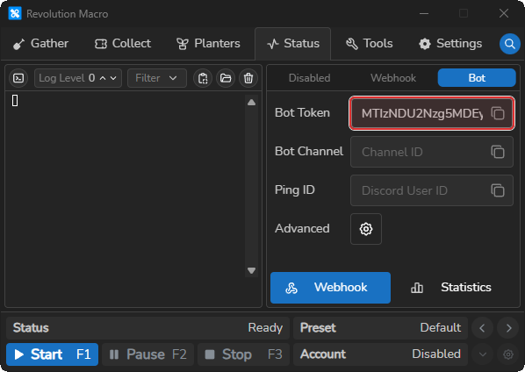Open the Tools tab

pos(370,44)
